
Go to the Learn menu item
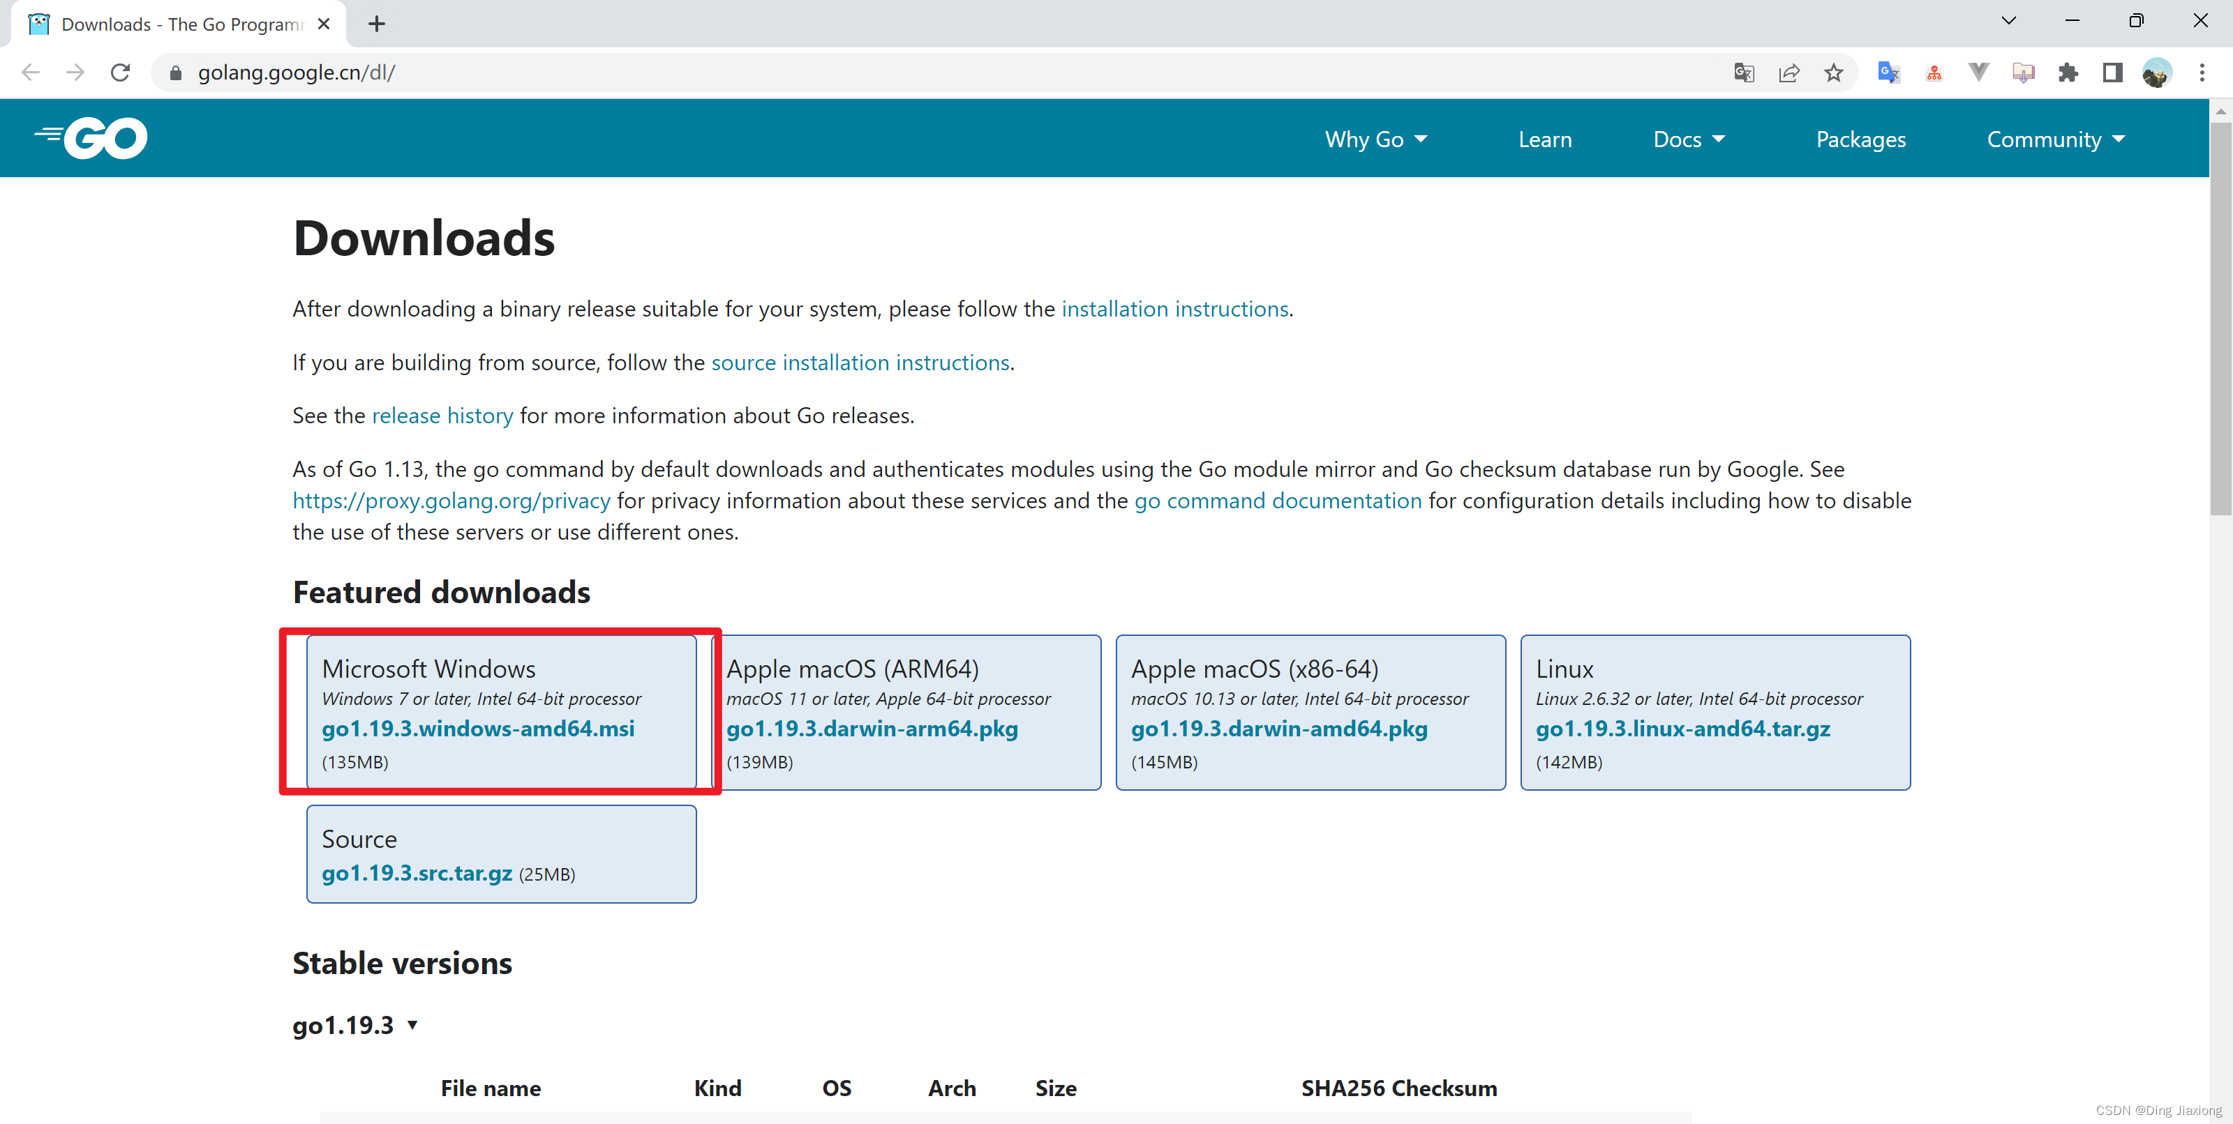click(1545, 139)
